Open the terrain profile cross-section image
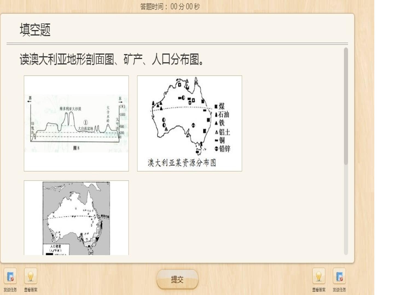 76,123
